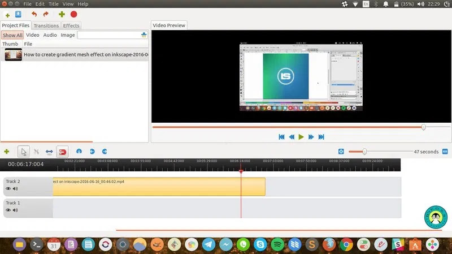Toggle visibility of Track 1
The image size is (452, 254).
(x=8, y=210)
